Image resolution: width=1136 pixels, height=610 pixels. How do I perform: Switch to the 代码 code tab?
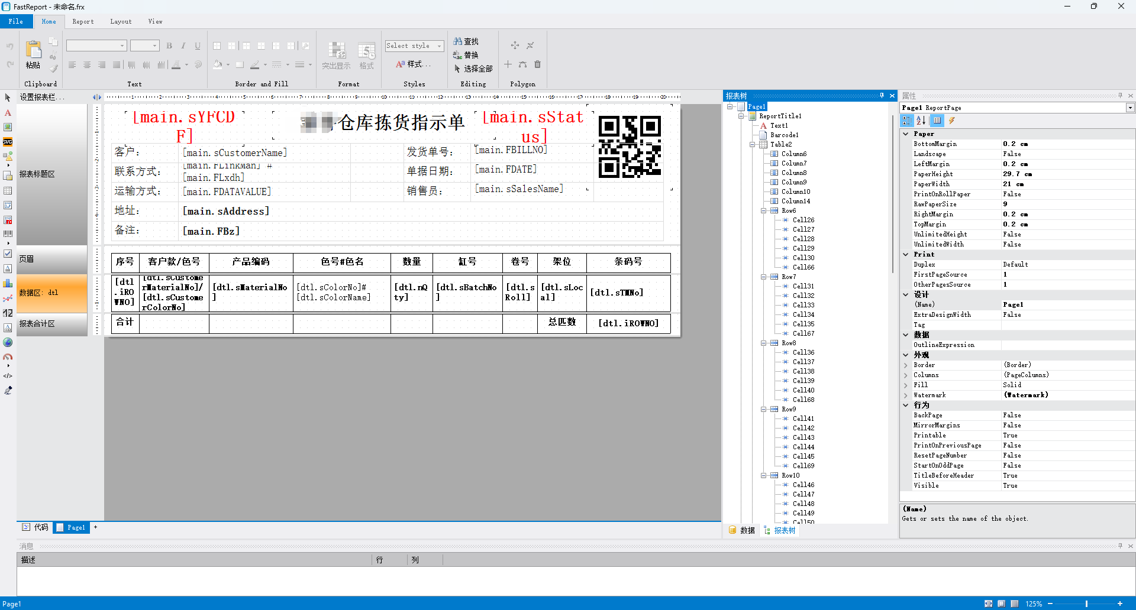(x=35, y=527)
